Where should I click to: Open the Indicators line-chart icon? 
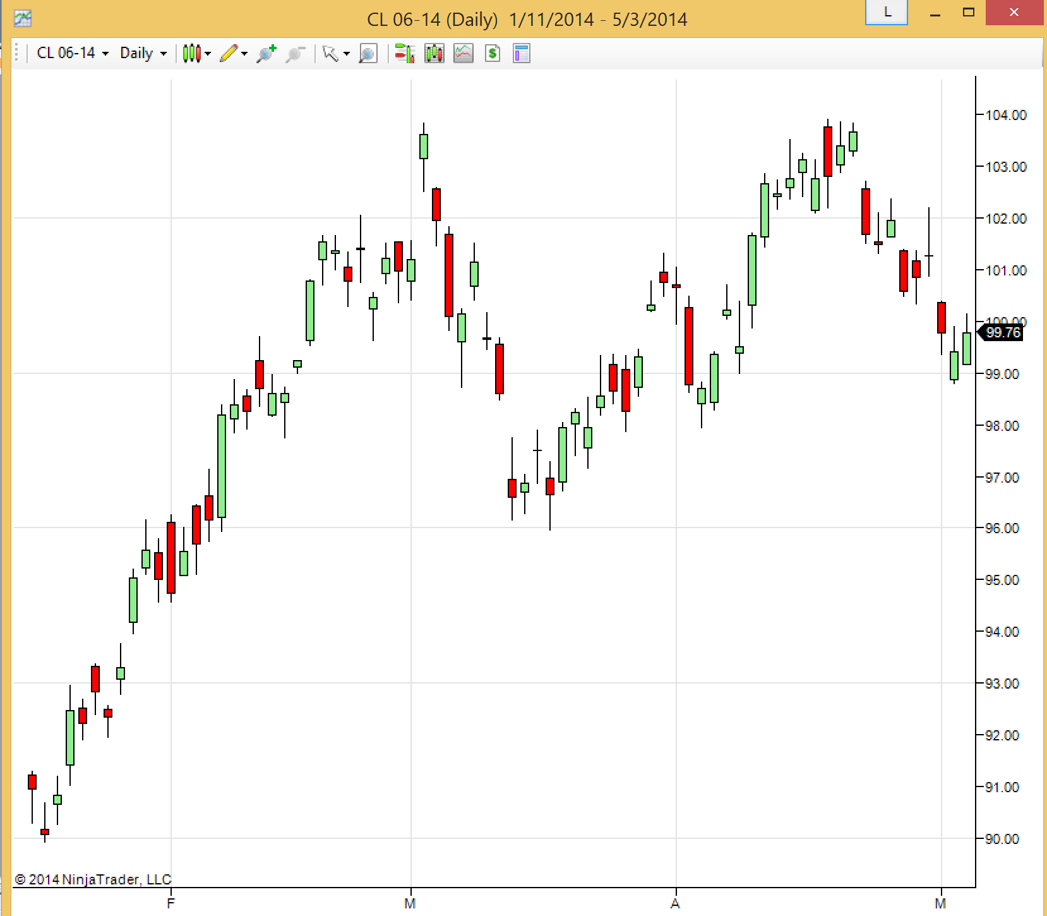[464, 54]
